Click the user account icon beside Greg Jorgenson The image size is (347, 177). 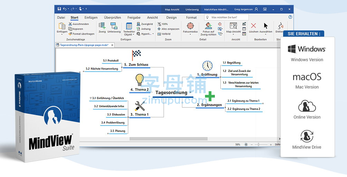[256, 9]
